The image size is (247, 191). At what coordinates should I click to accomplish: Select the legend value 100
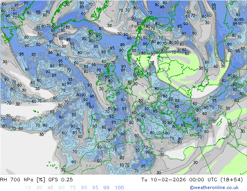[x=119, y=187]
